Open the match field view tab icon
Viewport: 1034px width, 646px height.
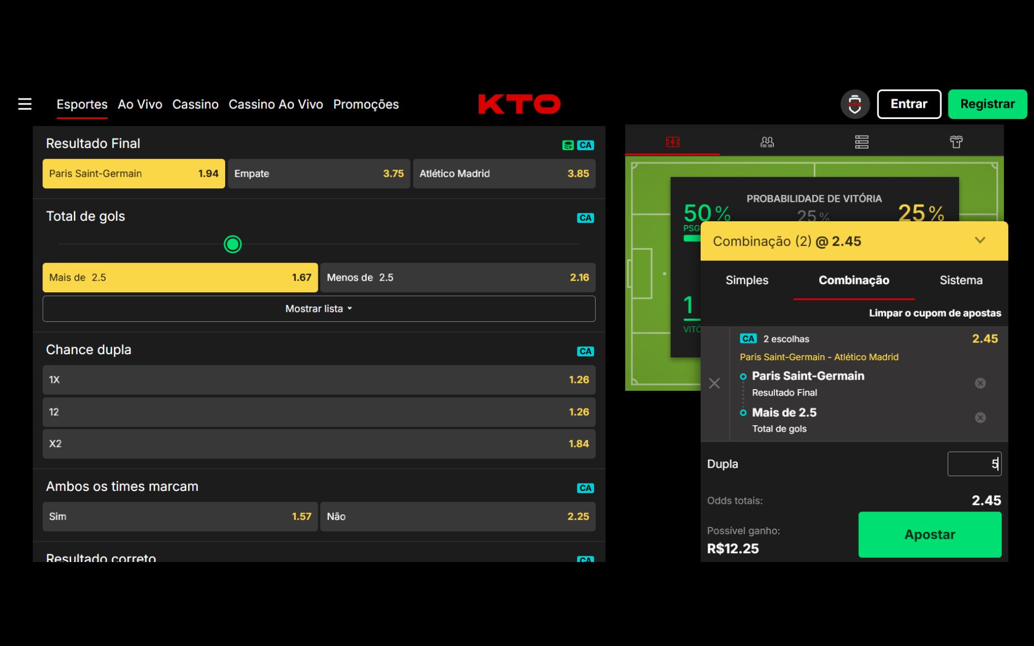click(672, 142)
